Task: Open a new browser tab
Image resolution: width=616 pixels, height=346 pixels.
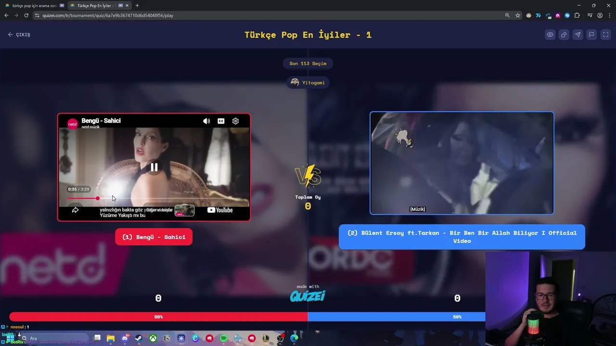Action: point(137,6)
